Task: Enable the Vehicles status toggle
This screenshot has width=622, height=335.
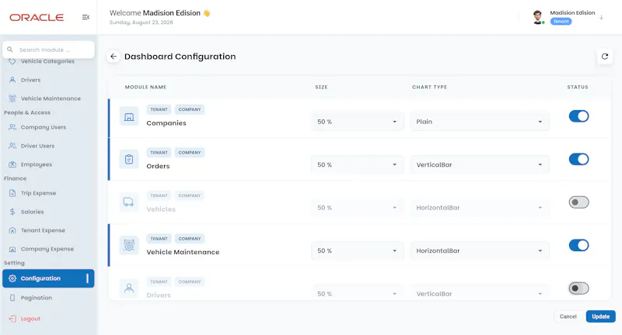Action: (x=578, y=202)
